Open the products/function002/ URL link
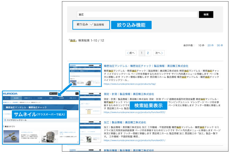This screenshot has width=230, height=154. [x=135, y=112]
